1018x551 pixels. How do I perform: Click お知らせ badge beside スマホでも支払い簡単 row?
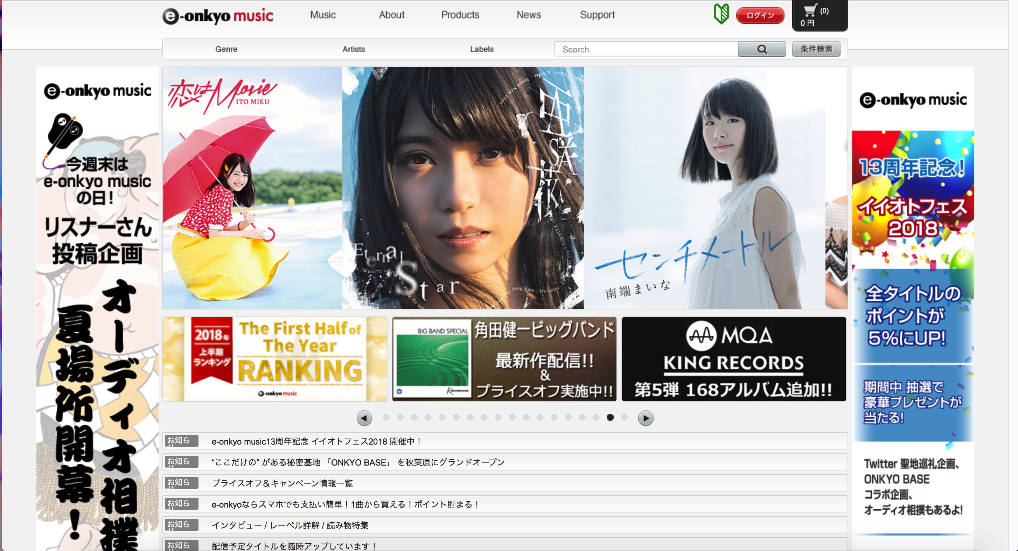[x=181, y=504]
